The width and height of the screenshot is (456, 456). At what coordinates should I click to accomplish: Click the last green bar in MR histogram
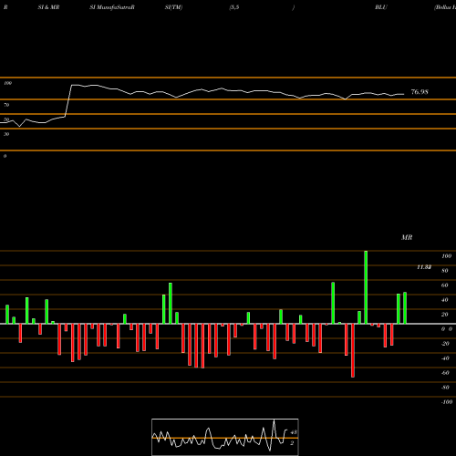tap(405, 308)
